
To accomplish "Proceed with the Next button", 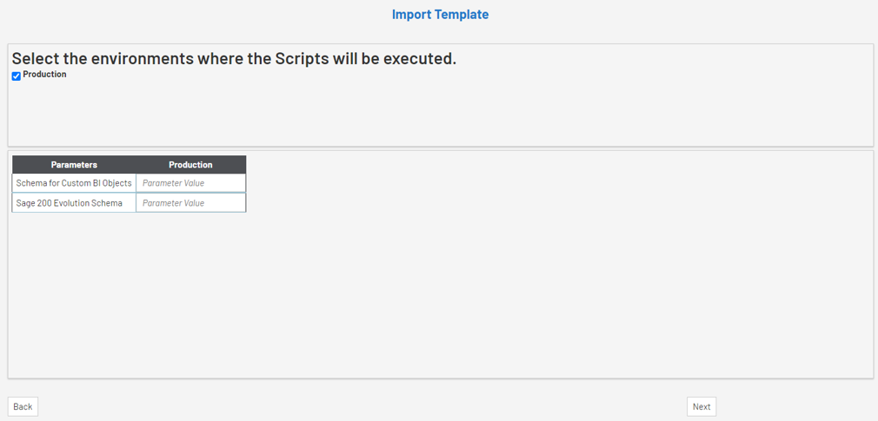I will pos(701,406).
